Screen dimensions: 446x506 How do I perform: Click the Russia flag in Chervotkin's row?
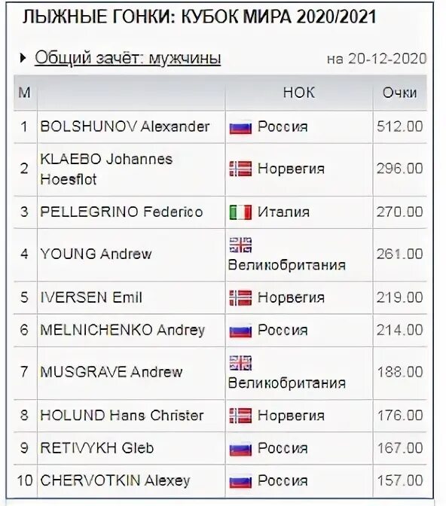(240, 482)
